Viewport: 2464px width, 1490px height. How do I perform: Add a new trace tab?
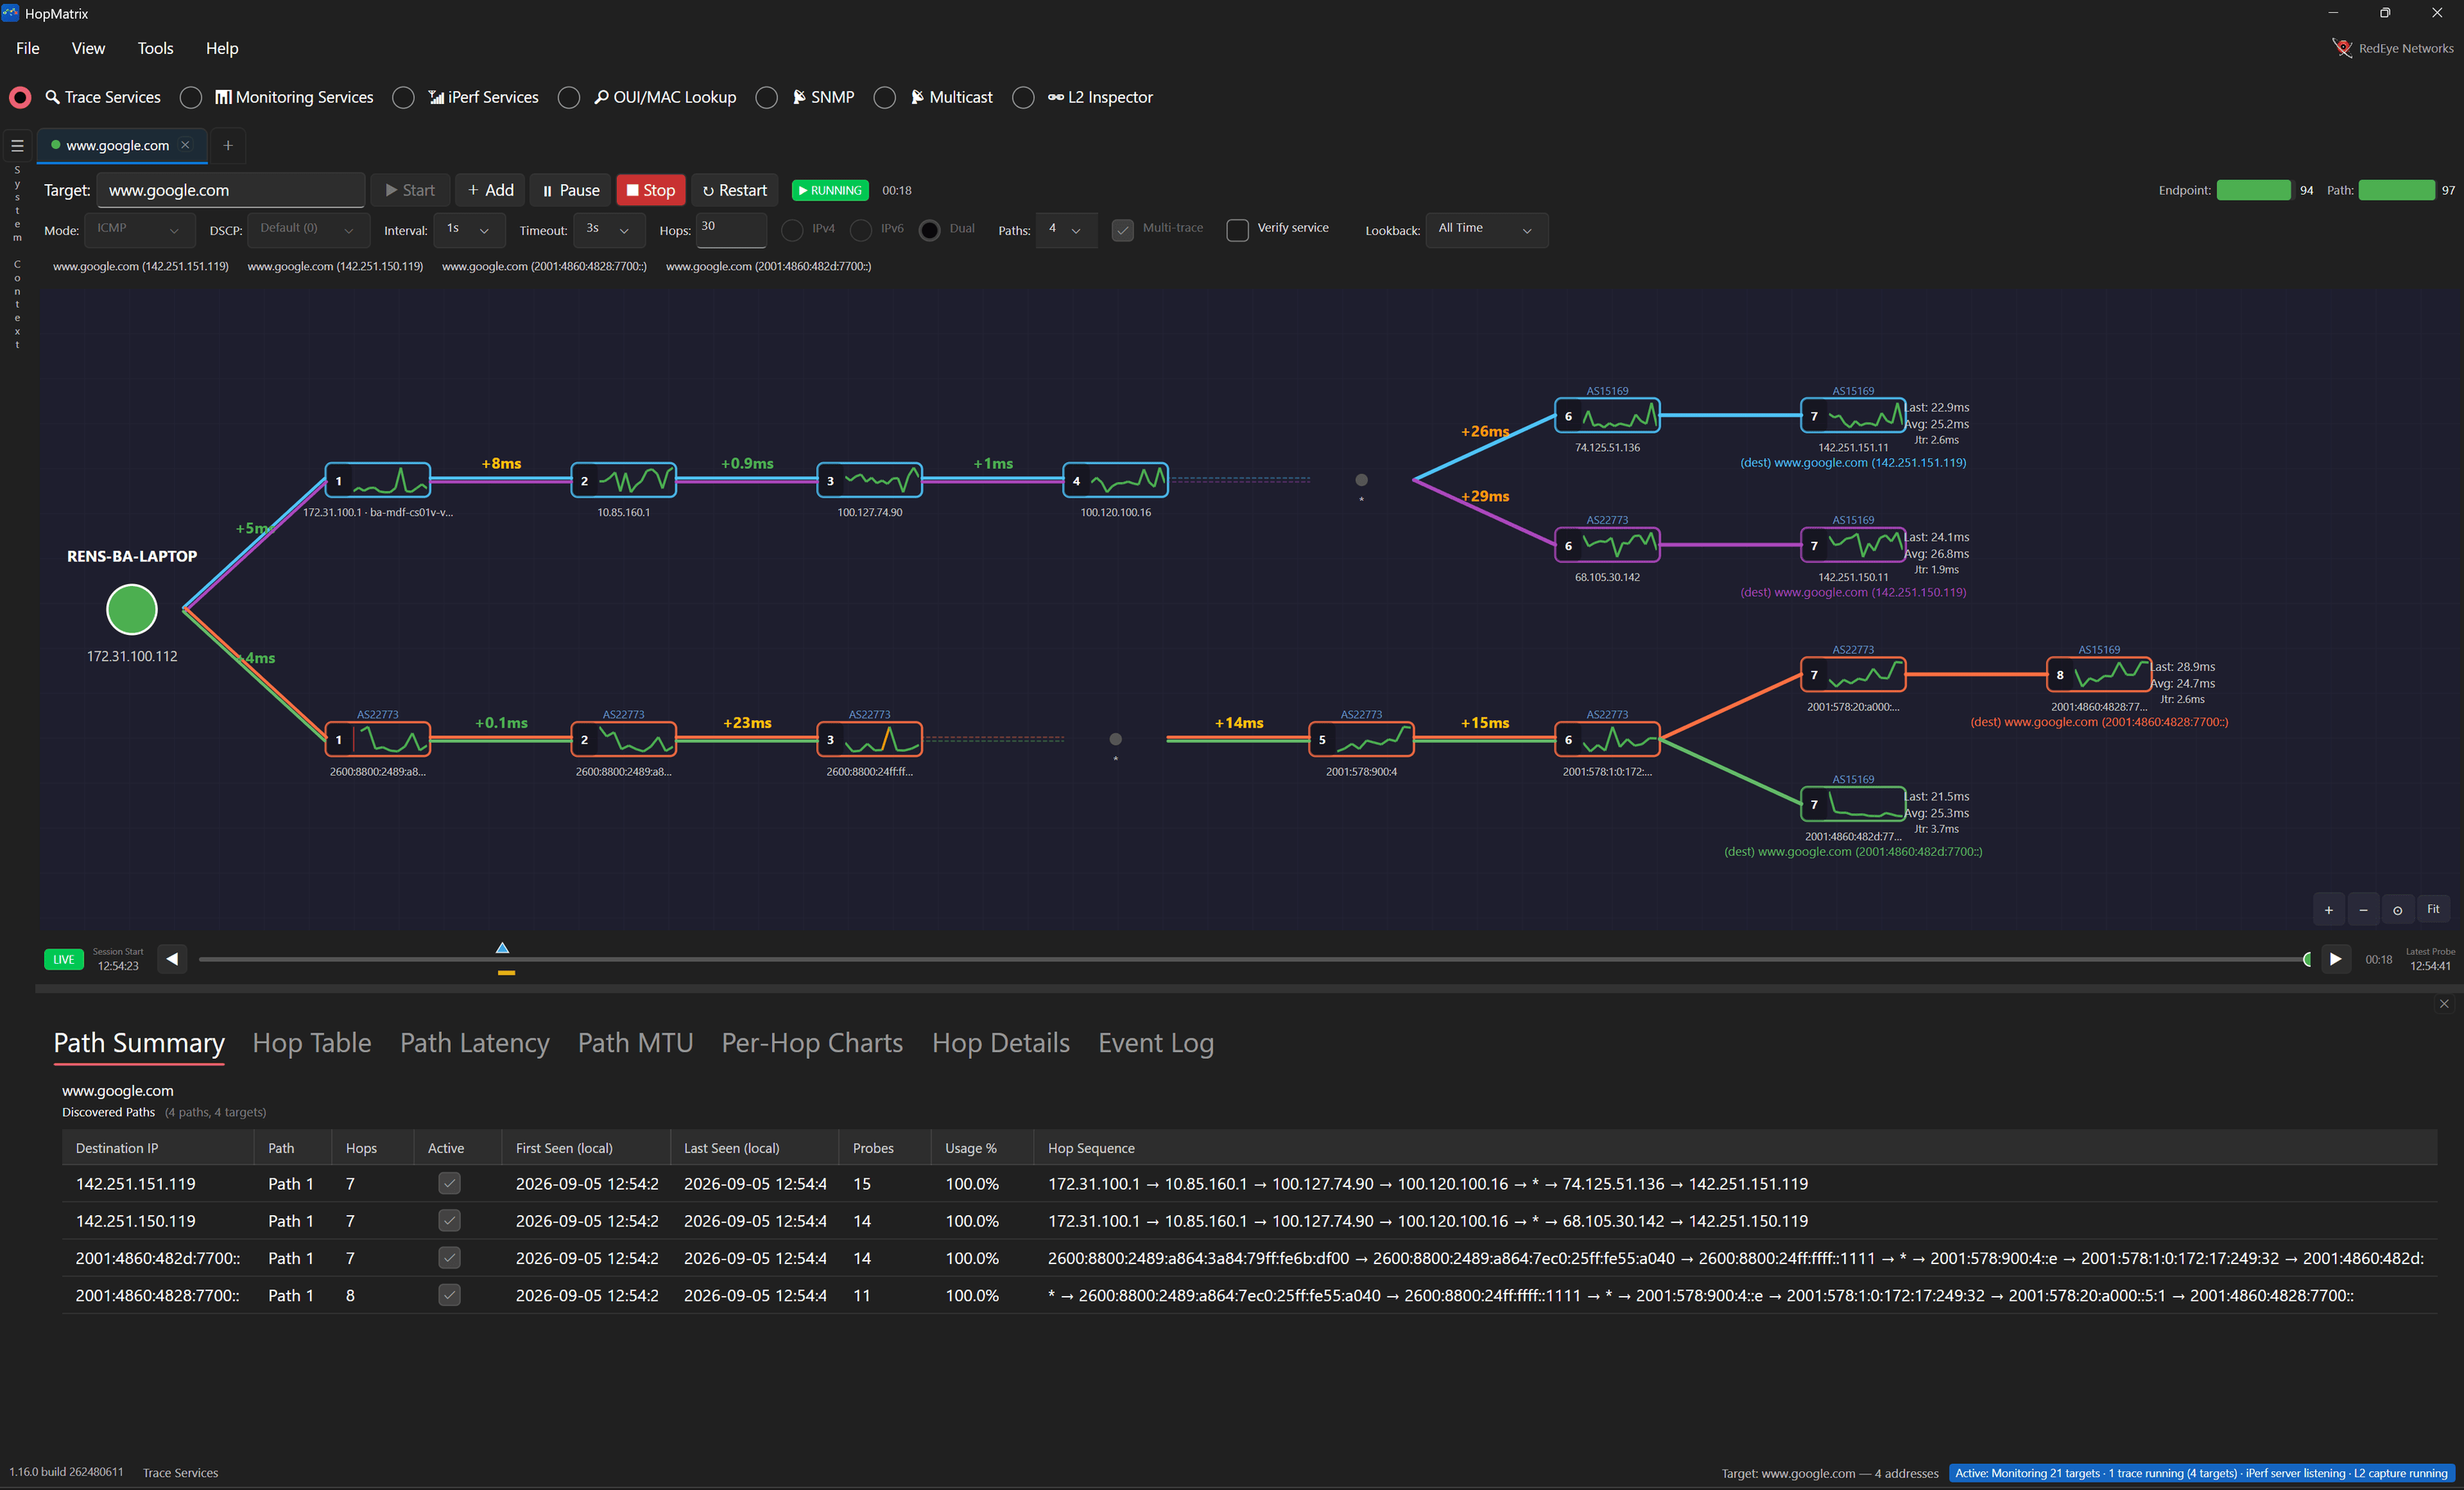[228, 146]
